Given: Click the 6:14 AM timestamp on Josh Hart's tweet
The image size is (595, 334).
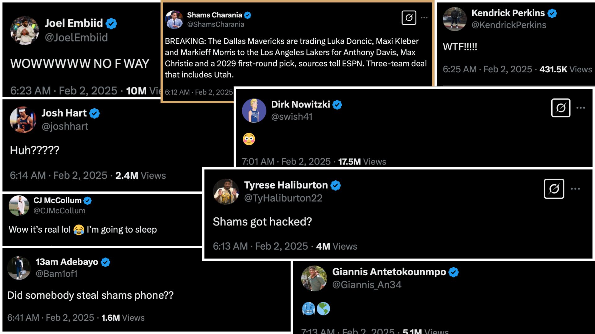Looking at the screenshot, I should (28, 175).
